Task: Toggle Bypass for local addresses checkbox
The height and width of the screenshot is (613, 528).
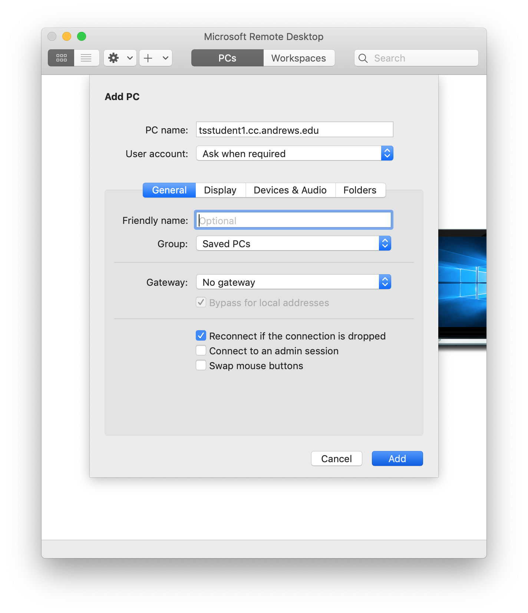Action: tap(201, 302)
